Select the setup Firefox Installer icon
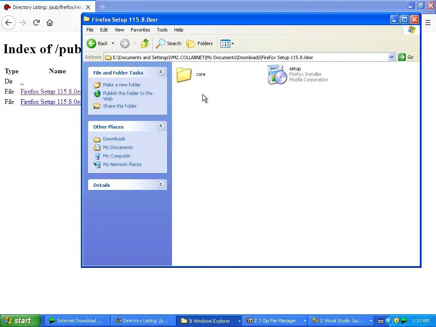The image size is (436, 327). (277, 75)
